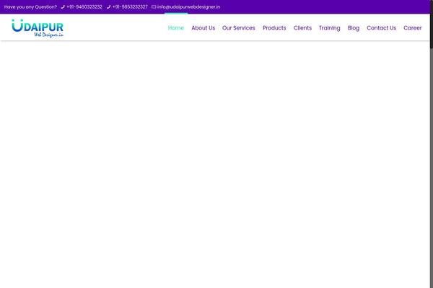This screenshot has width=433, height=288.
Task: Call the number +91-9853232327
Action: coord(130,7)
